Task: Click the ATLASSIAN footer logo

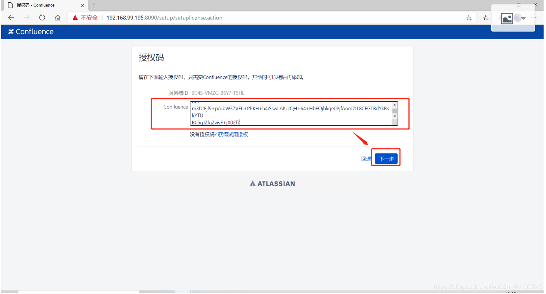Action: click(x=272, y=183)
